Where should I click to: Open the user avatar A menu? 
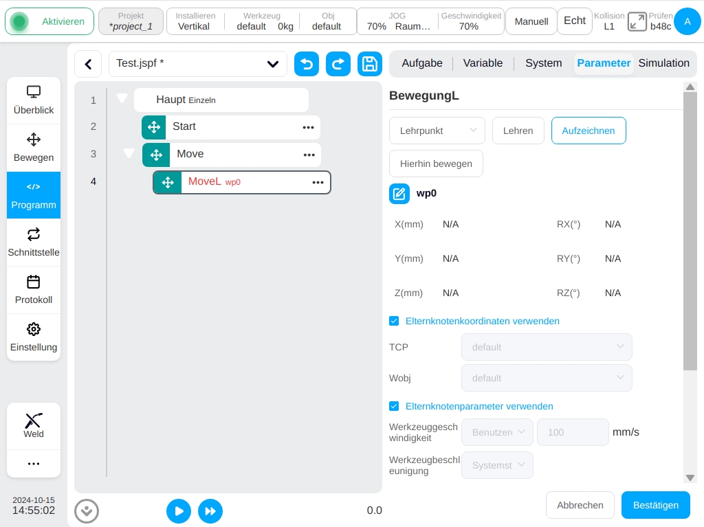coord(687,21)
